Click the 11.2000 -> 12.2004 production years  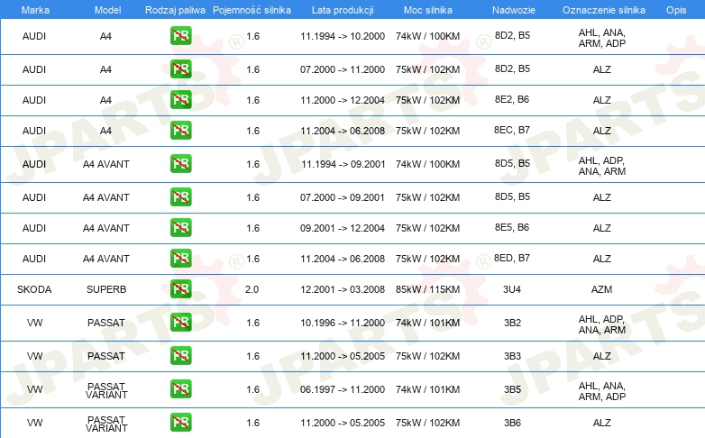tap(343, 100)
